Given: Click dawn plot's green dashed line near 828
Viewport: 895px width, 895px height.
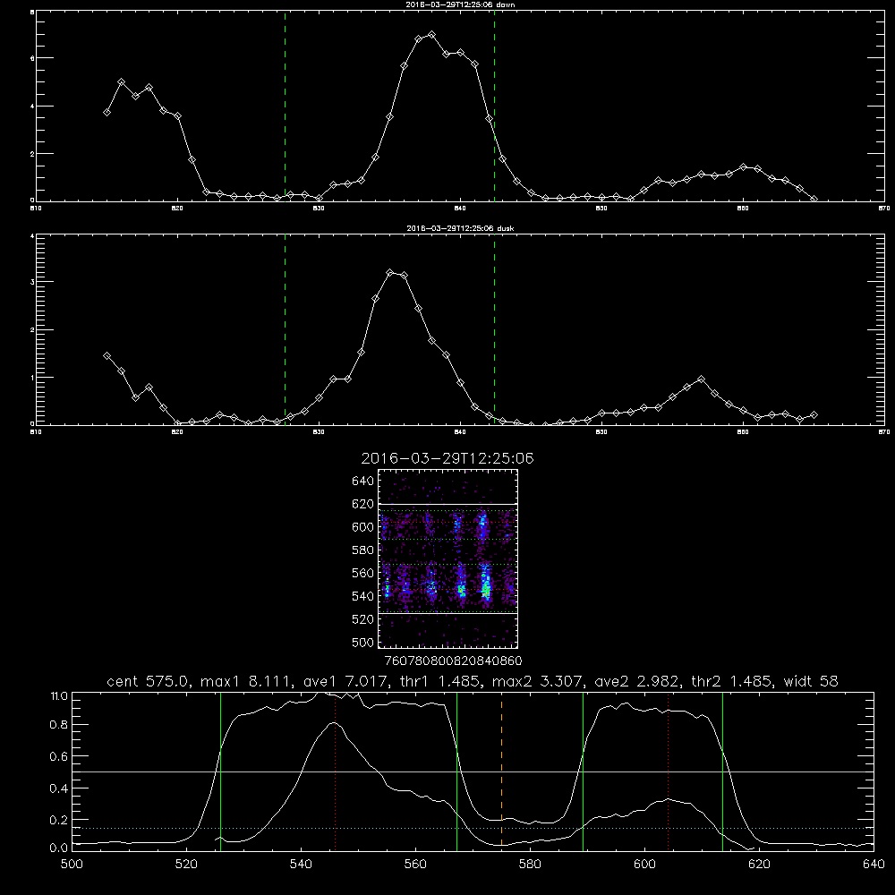Looking at the screenshot, I should tap(285, 107).
